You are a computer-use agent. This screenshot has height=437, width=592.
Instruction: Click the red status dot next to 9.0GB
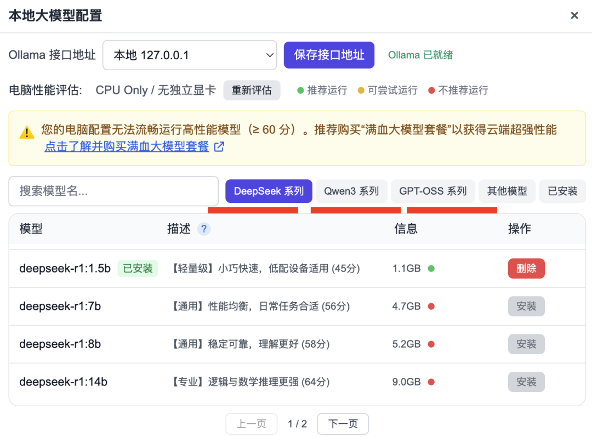tap(431, 382)
